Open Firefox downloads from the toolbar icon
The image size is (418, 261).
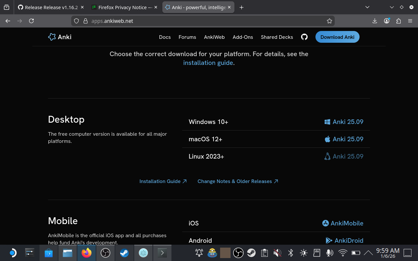375,21
